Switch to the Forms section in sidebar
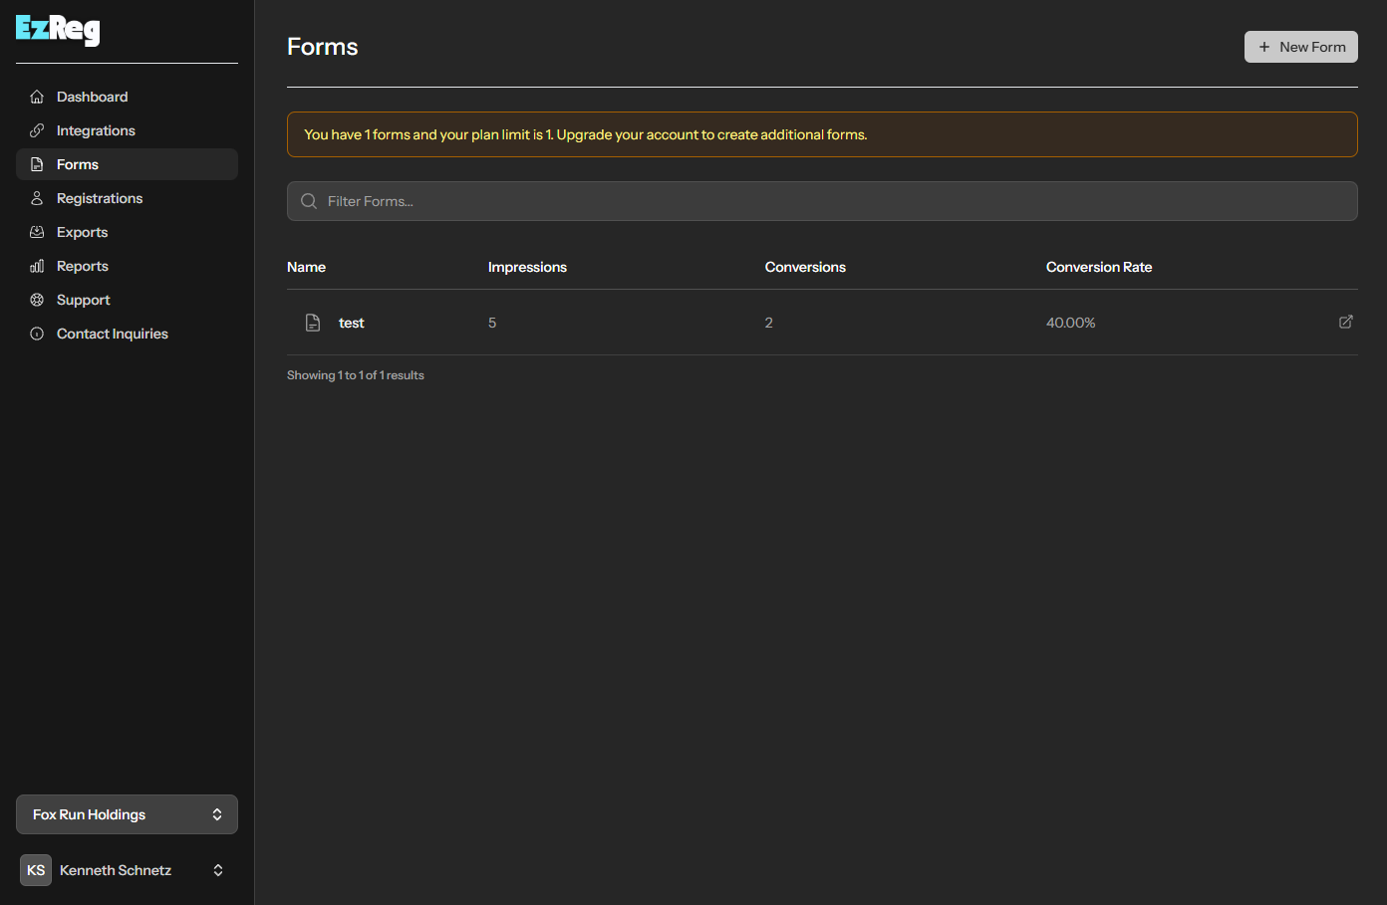1387x905 pixels. pos(78,163)
